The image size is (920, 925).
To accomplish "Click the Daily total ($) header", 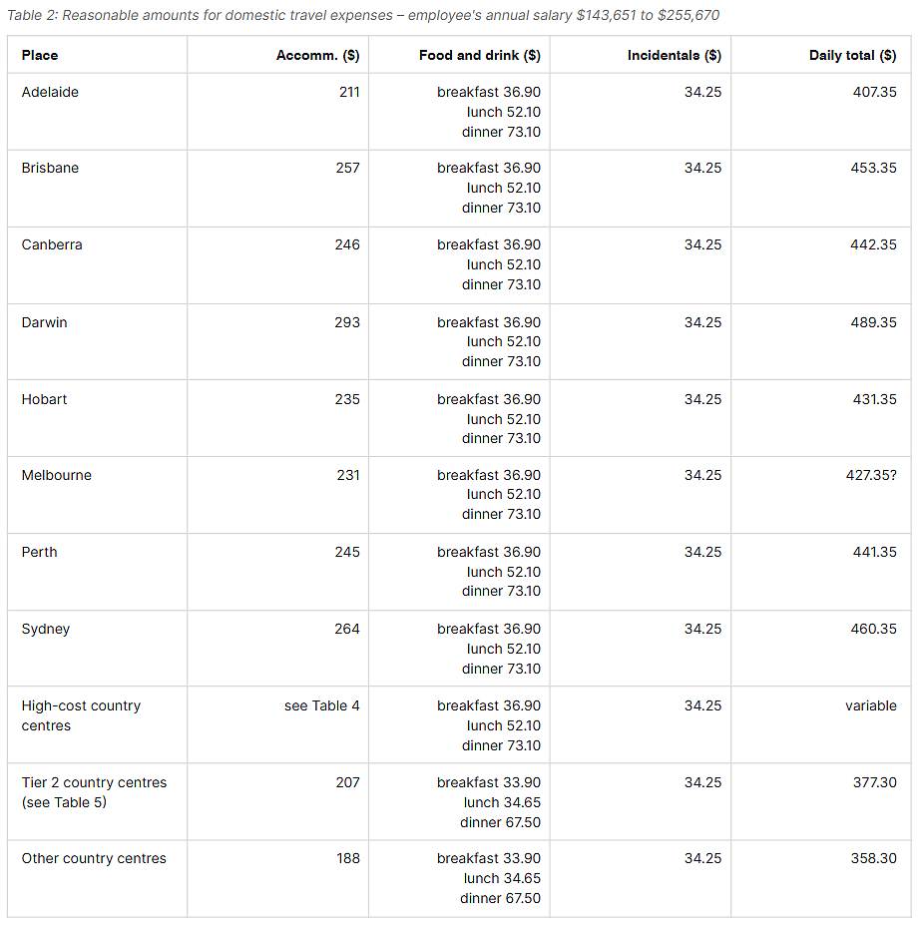I will pyautogui.click(x=852, y=55).
